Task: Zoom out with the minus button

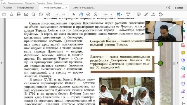Action: (x=88, y=15)
